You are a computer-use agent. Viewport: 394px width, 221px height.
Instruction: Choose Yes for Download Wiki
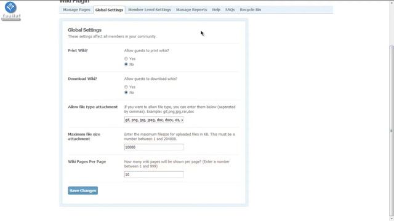point(126,87)
